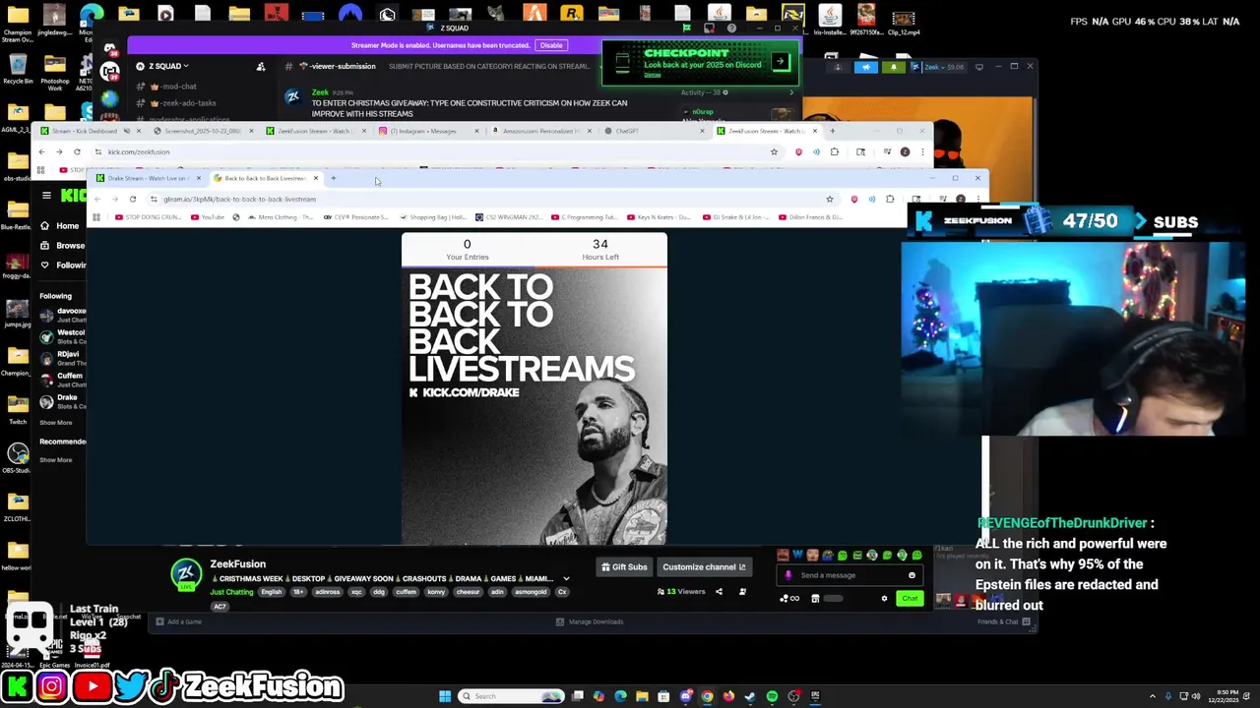Viewport: 1260px width, 708px height.
Task: Switch to Stream Kick Dashboard tab
Action: [90, 131]
